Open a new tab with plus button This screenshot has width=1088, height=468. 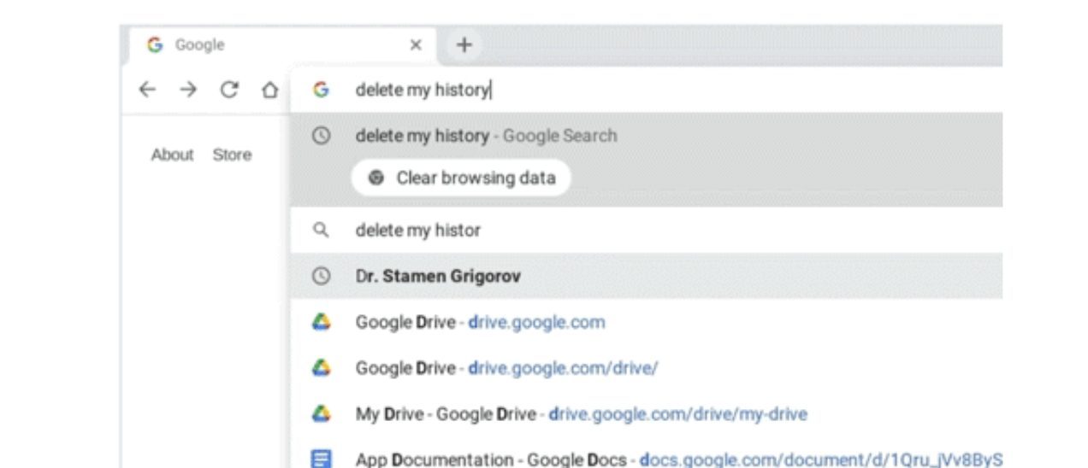(x=464, y=44)
